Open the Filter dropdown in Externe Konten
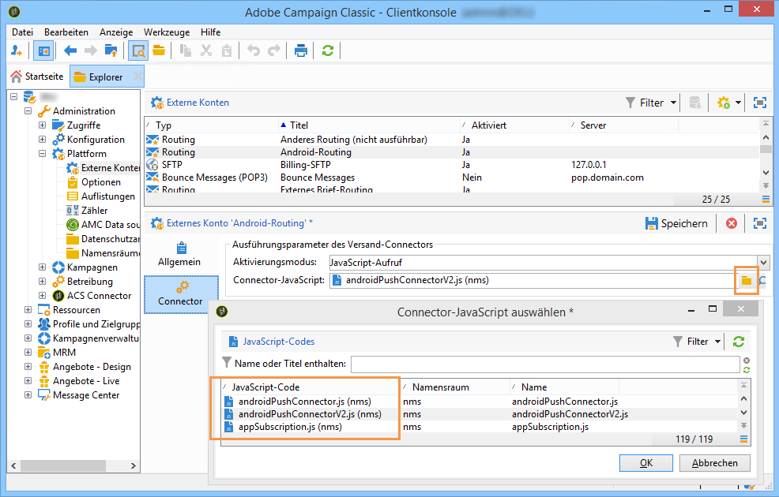Screen dimensions: 779x497 pyautogui.click(x=651, y=103)
